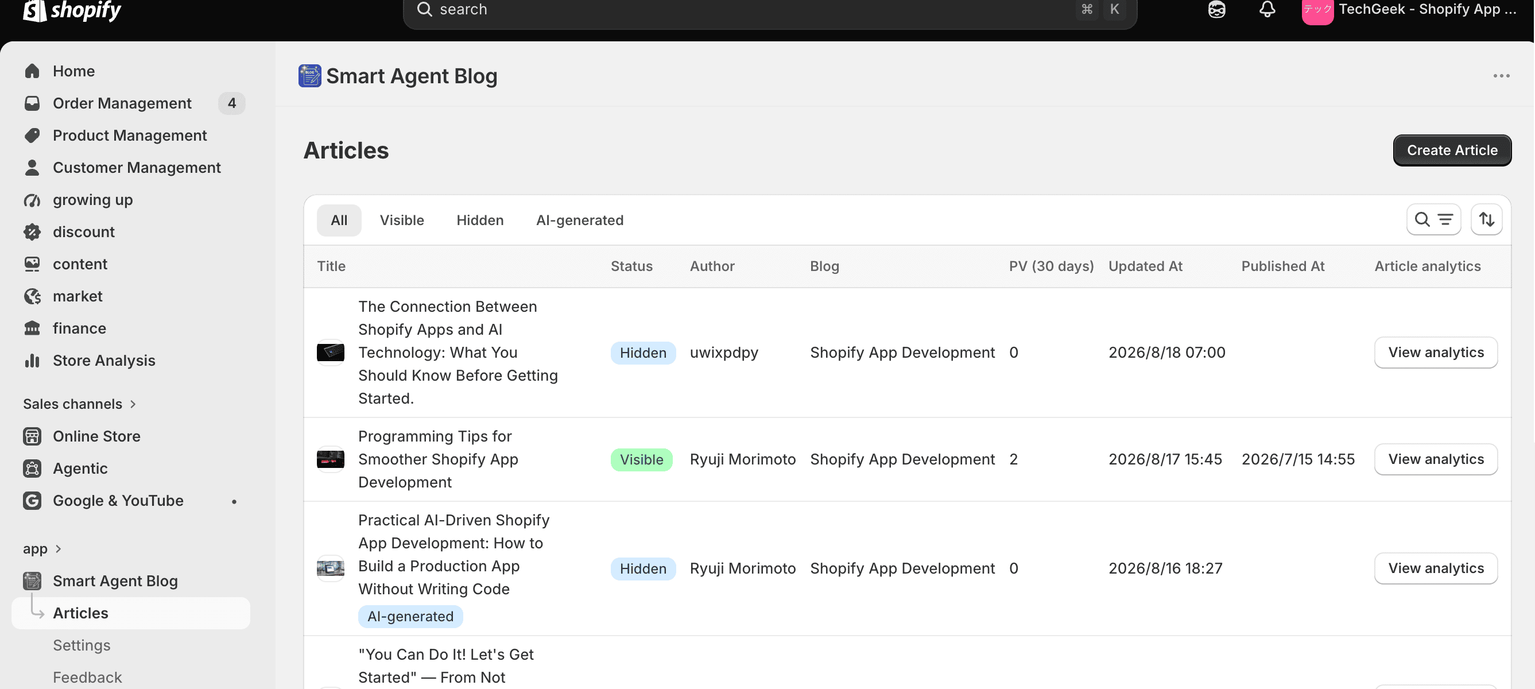Open the Home sidebar icon

32,71
